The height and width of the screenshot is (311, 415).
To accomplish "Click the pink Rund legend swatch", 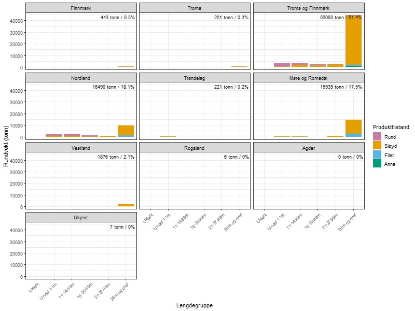I will (377, 136).
